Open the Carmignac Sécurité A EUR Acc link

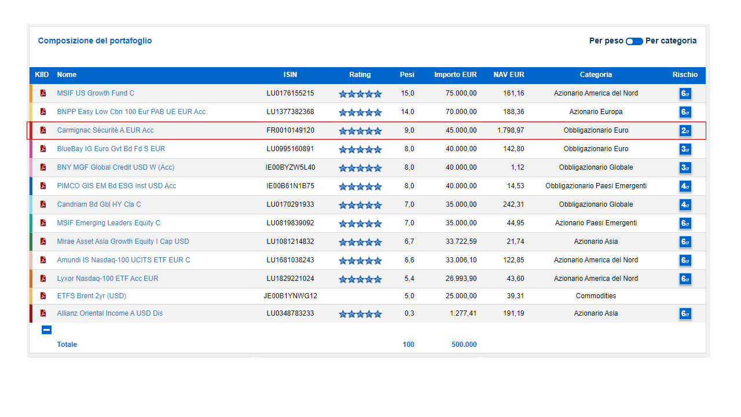click(105, 130)
